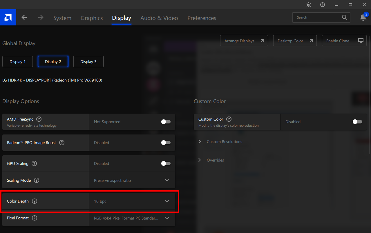Enable the Custom Color toggle
371x233 pixels.
click(357, 122)
